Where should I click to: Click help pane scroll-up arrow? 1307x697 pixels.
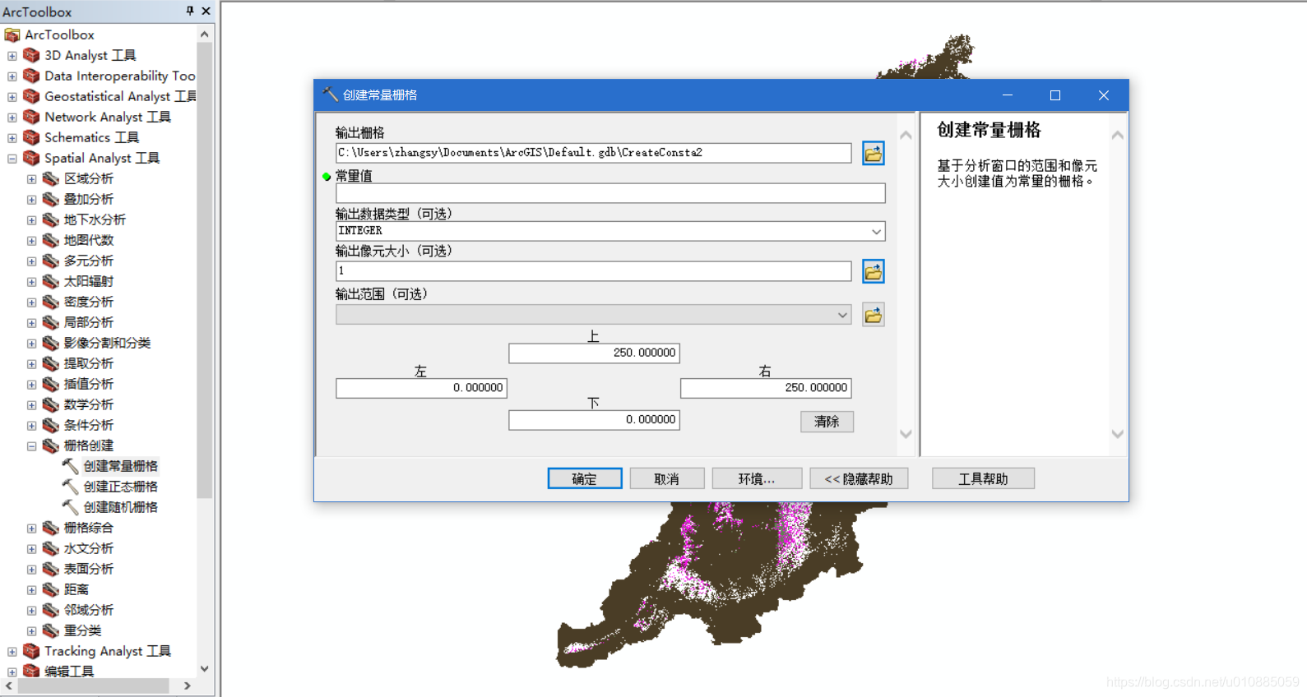pyautogui.click(x=1117, y=136)
